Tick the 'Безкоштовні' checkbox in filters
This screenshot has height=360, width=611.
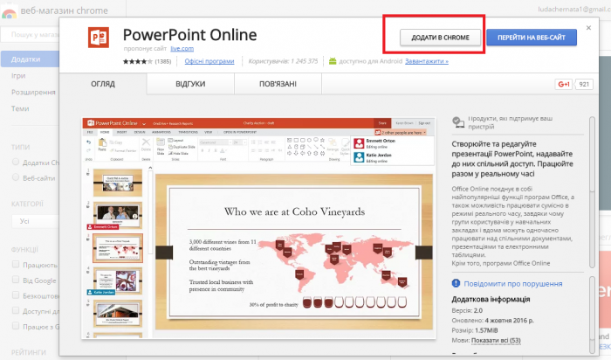15,296
